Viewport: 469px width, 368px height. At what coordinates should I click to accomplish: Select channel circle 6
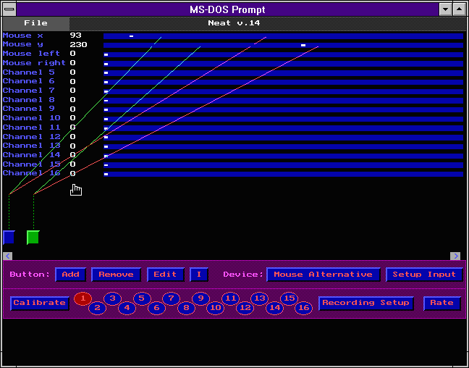pos(156,308)
